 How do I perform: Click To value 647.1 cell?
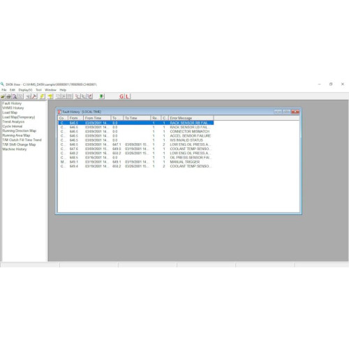(117, 144)
